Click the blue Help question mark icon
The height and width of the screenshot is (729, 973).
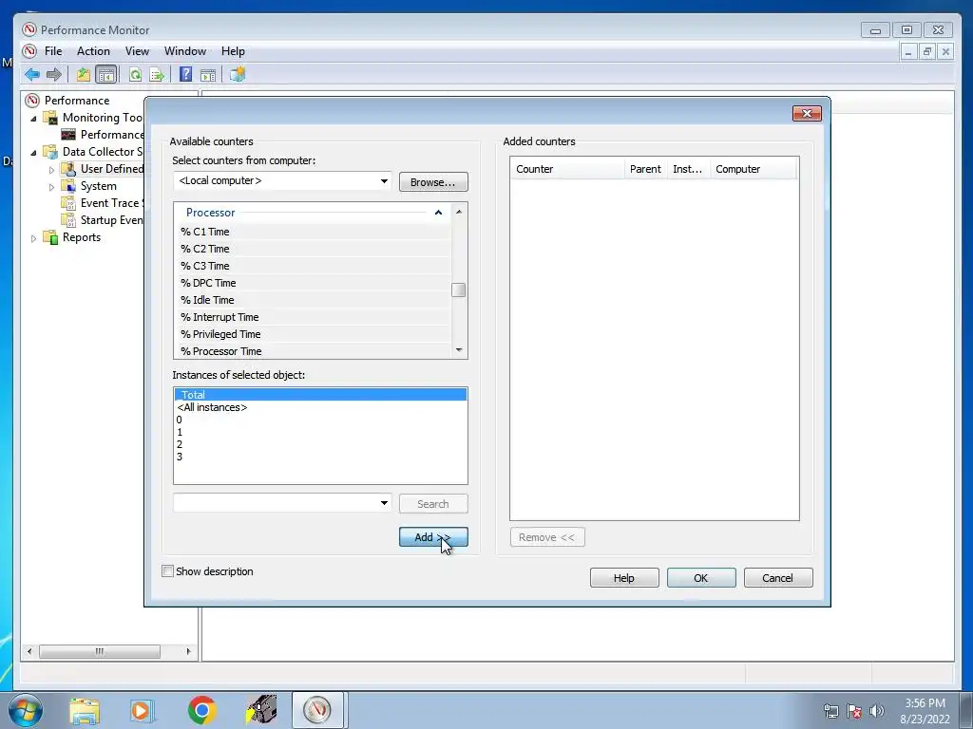185,75
